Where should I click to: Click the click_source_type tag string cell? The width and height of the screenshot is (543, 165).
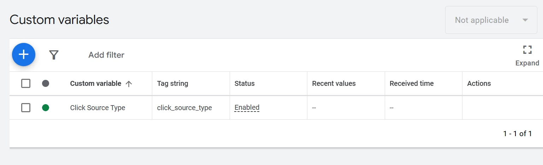[x=184, y=108]
